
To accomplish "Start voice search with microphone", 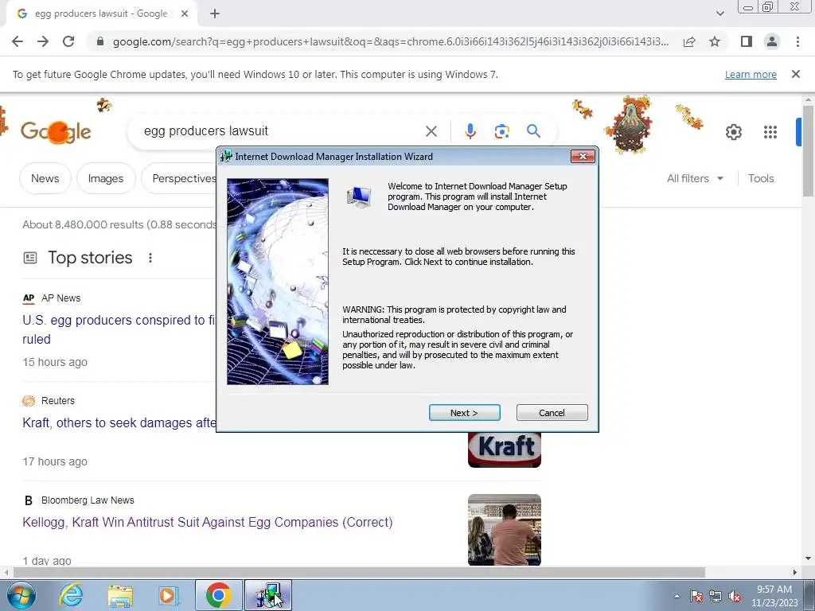I will click(x=470, y=131).
